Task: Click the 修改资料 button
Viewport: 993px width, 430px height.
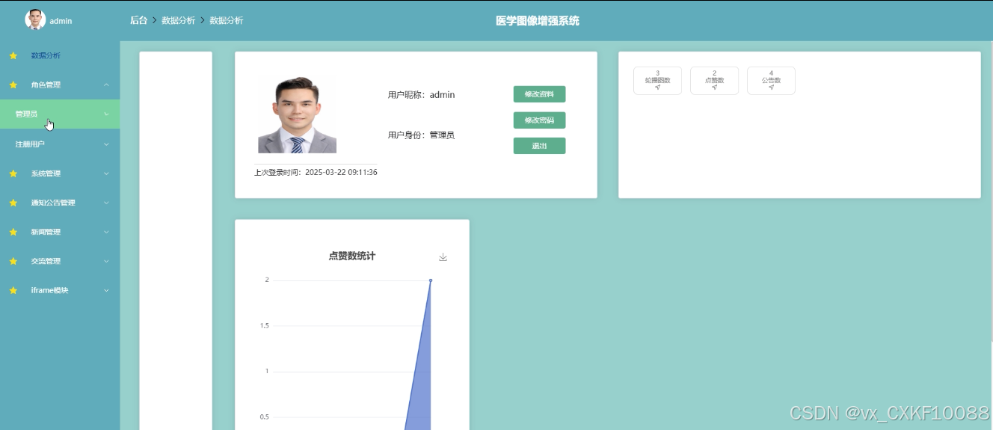Action: pos(539,94)
